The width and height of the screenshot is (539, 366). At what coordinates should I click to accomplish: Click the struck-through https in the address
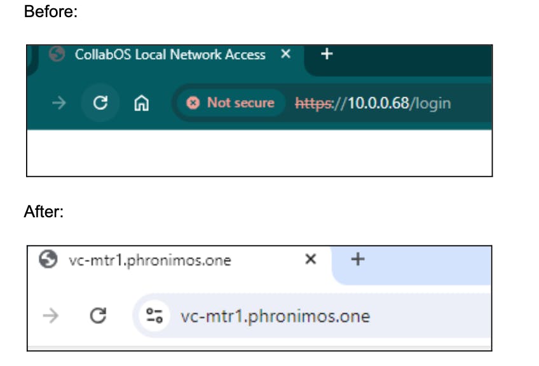[x=313, y=103]
